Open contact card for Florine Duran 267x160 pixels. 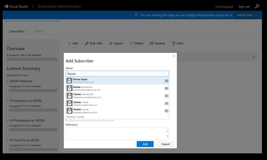pos(166,111)
